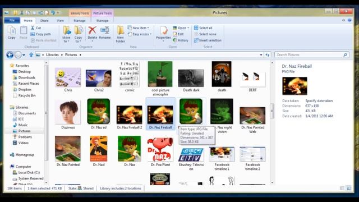
Task: Switch to details view in status bar
Action: (x=342, y=189)
